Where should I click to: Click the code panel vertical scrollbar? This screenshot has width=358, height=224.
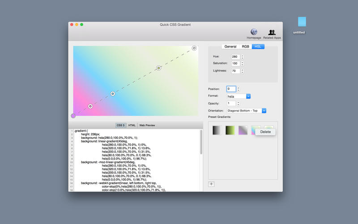pyautogui.click(x=201, y=142)
